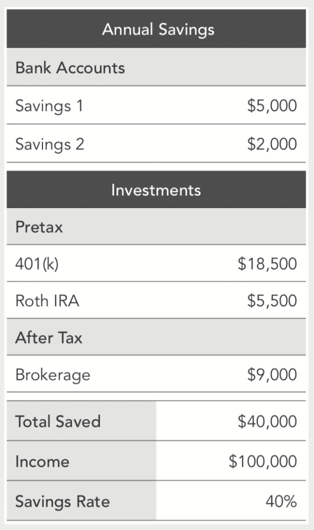Click the Total Saved label
The height and width of the screenshot is (530, 314).
click(58, 421)
